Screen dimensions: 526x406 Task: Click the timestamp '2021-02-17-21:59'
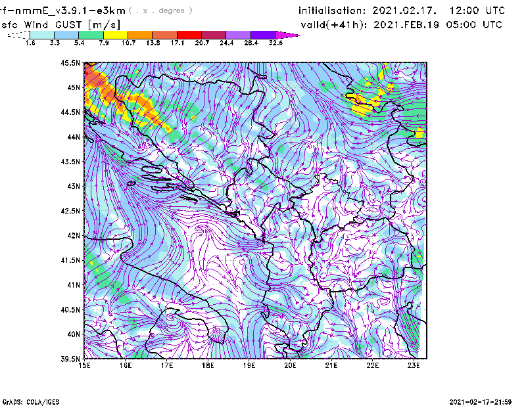[481, 402]
